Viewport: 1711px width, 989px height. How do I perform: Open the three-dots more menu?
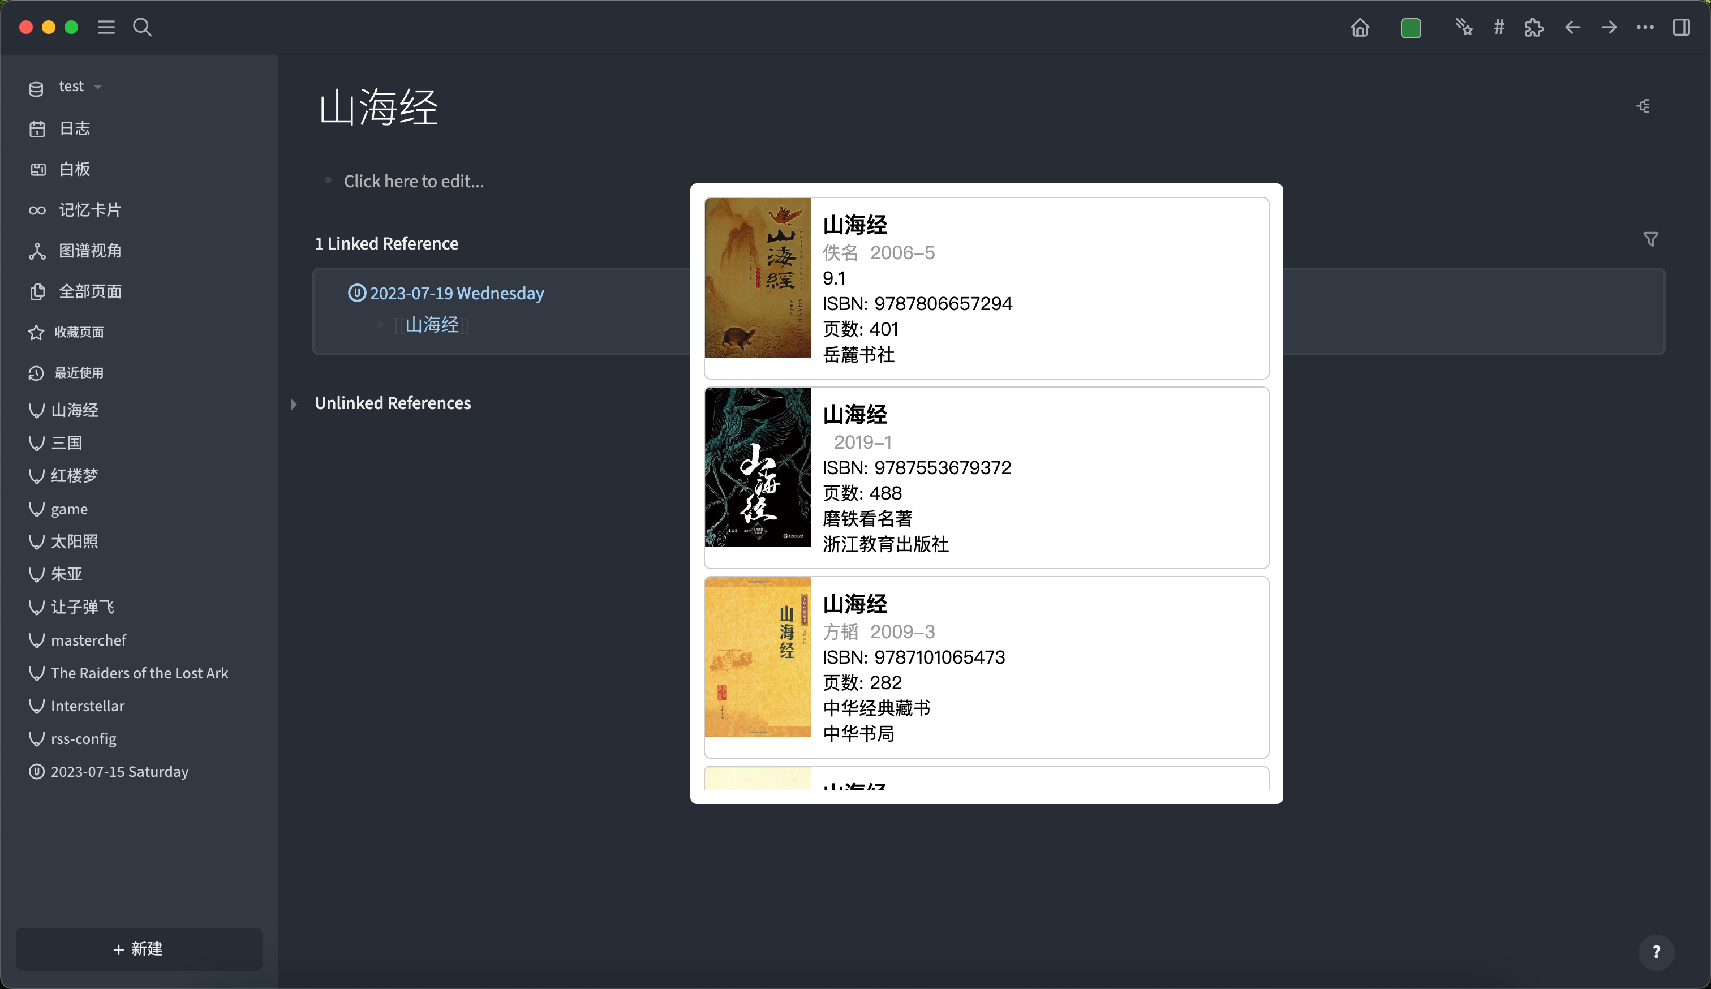click(1645, 28)
